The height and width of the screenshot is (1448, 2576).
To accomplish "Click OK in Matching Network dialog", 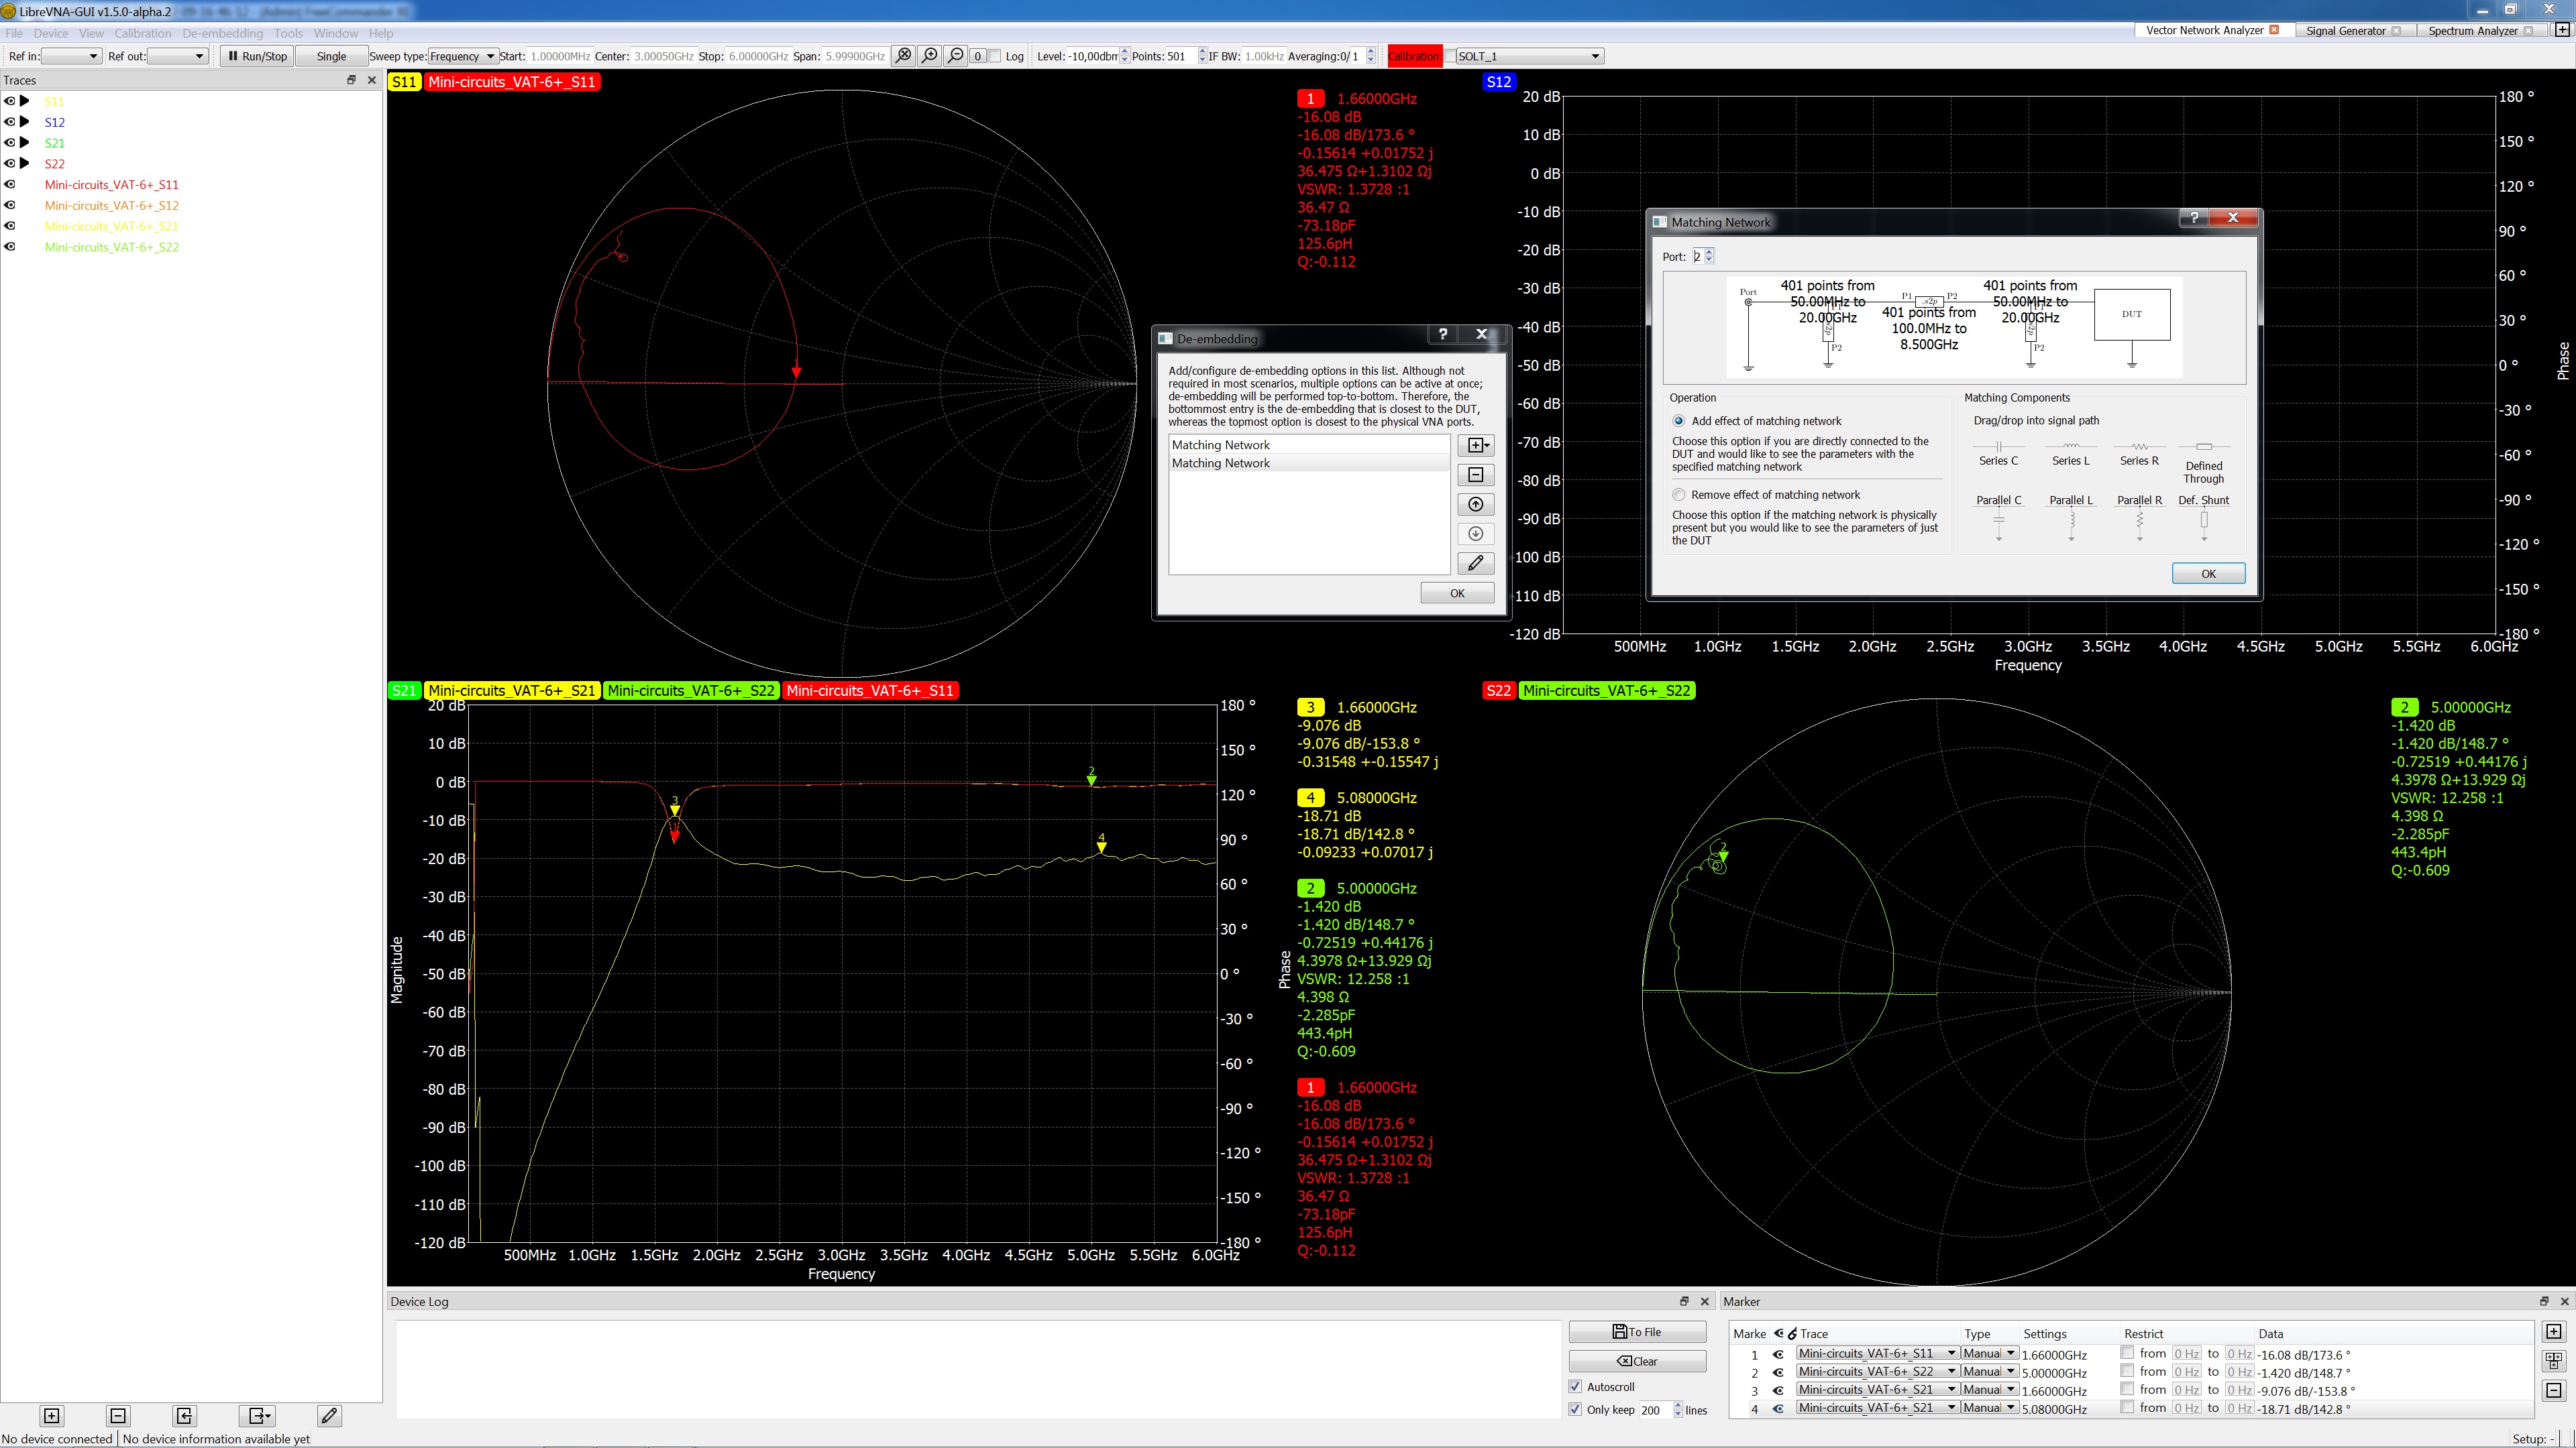I will coord(2208,574).
